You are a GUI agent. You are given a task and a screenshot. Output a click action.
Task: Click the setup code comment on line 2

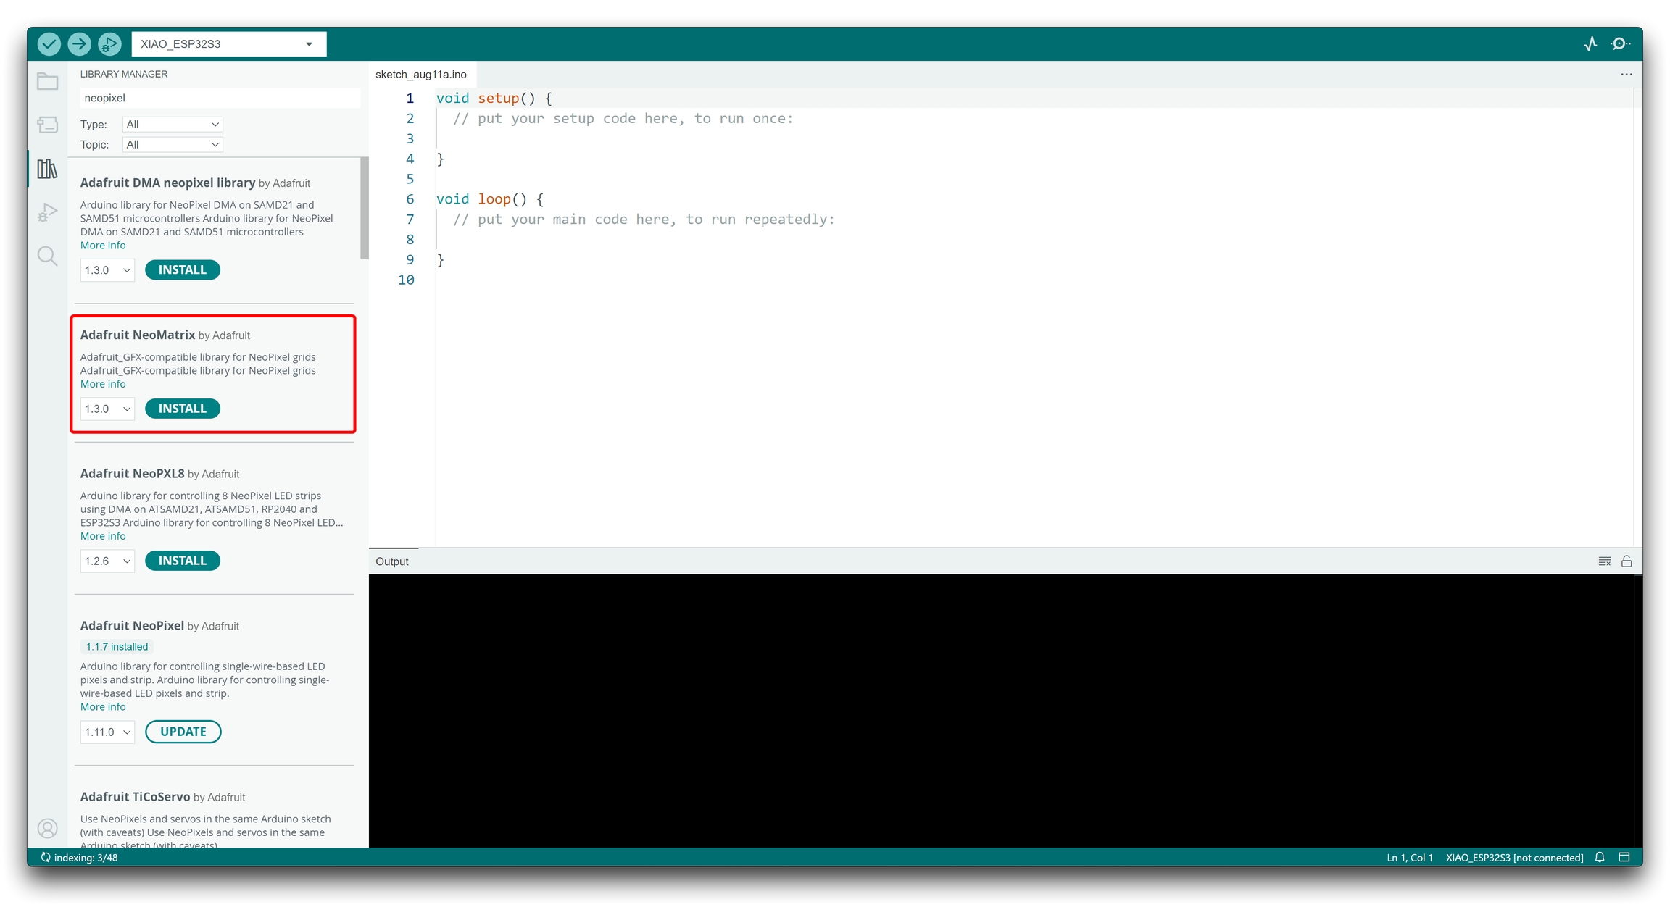coord(623,119)
